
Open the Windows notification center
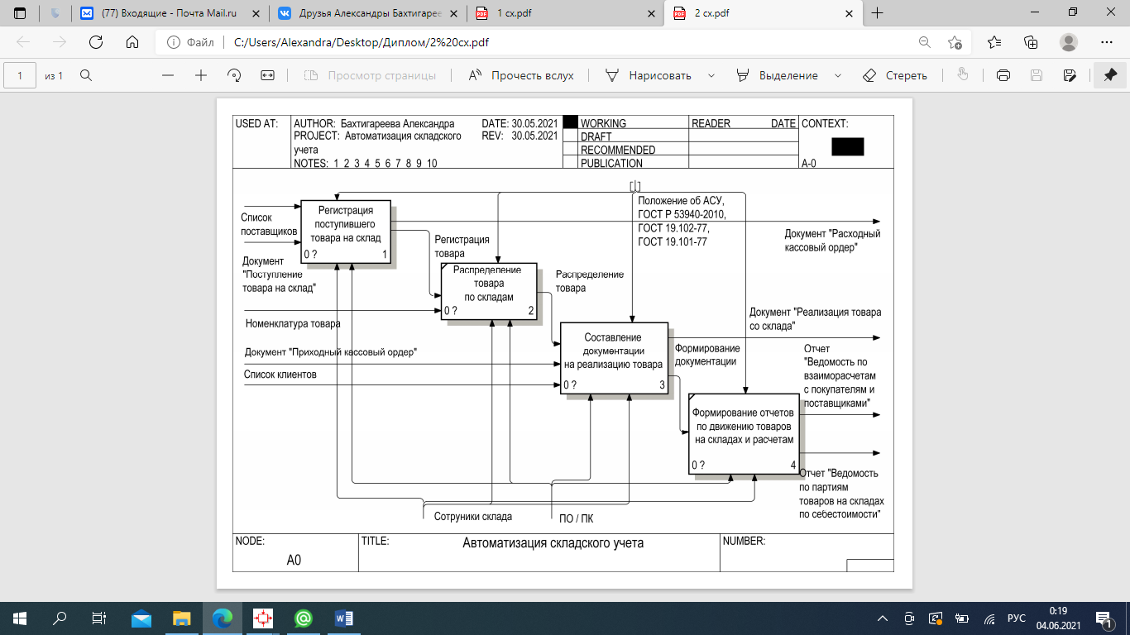[x=1104, y=618]
